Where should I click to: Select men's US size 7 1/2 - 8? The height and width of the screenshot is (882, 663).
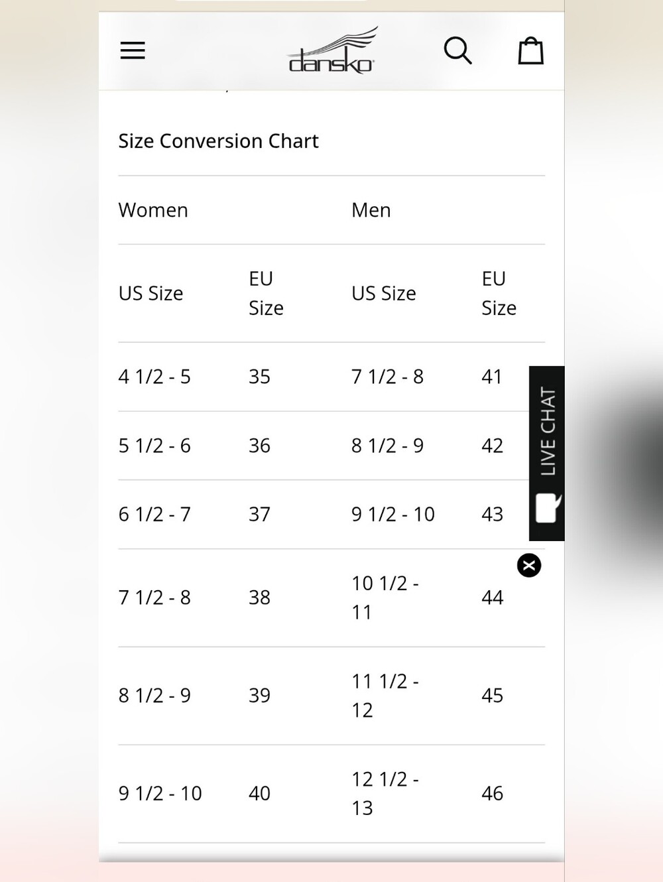tap(387, 377)
